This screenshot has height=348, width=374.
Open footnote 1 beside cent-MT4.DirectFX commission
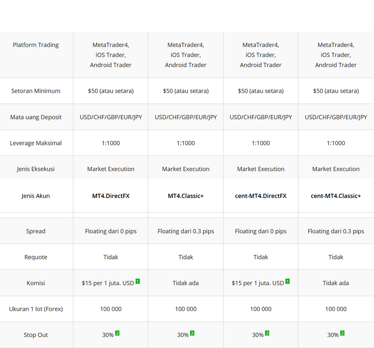tap(288, 280)
